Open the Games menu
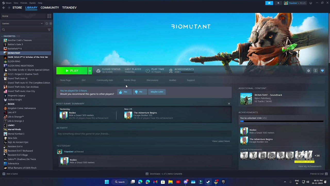Image resolution: width=330 pixels, height=186 pixels. pyautogui.click(x=32, y=3)
